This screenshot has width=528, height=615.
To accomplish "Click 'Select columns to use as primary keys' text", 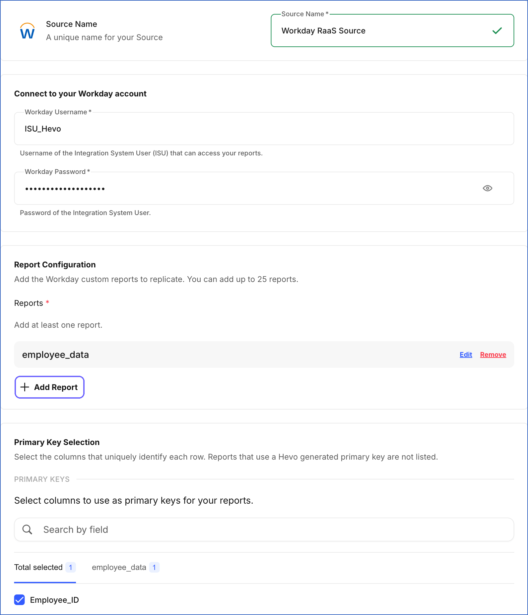I will (x=134, y=500).
